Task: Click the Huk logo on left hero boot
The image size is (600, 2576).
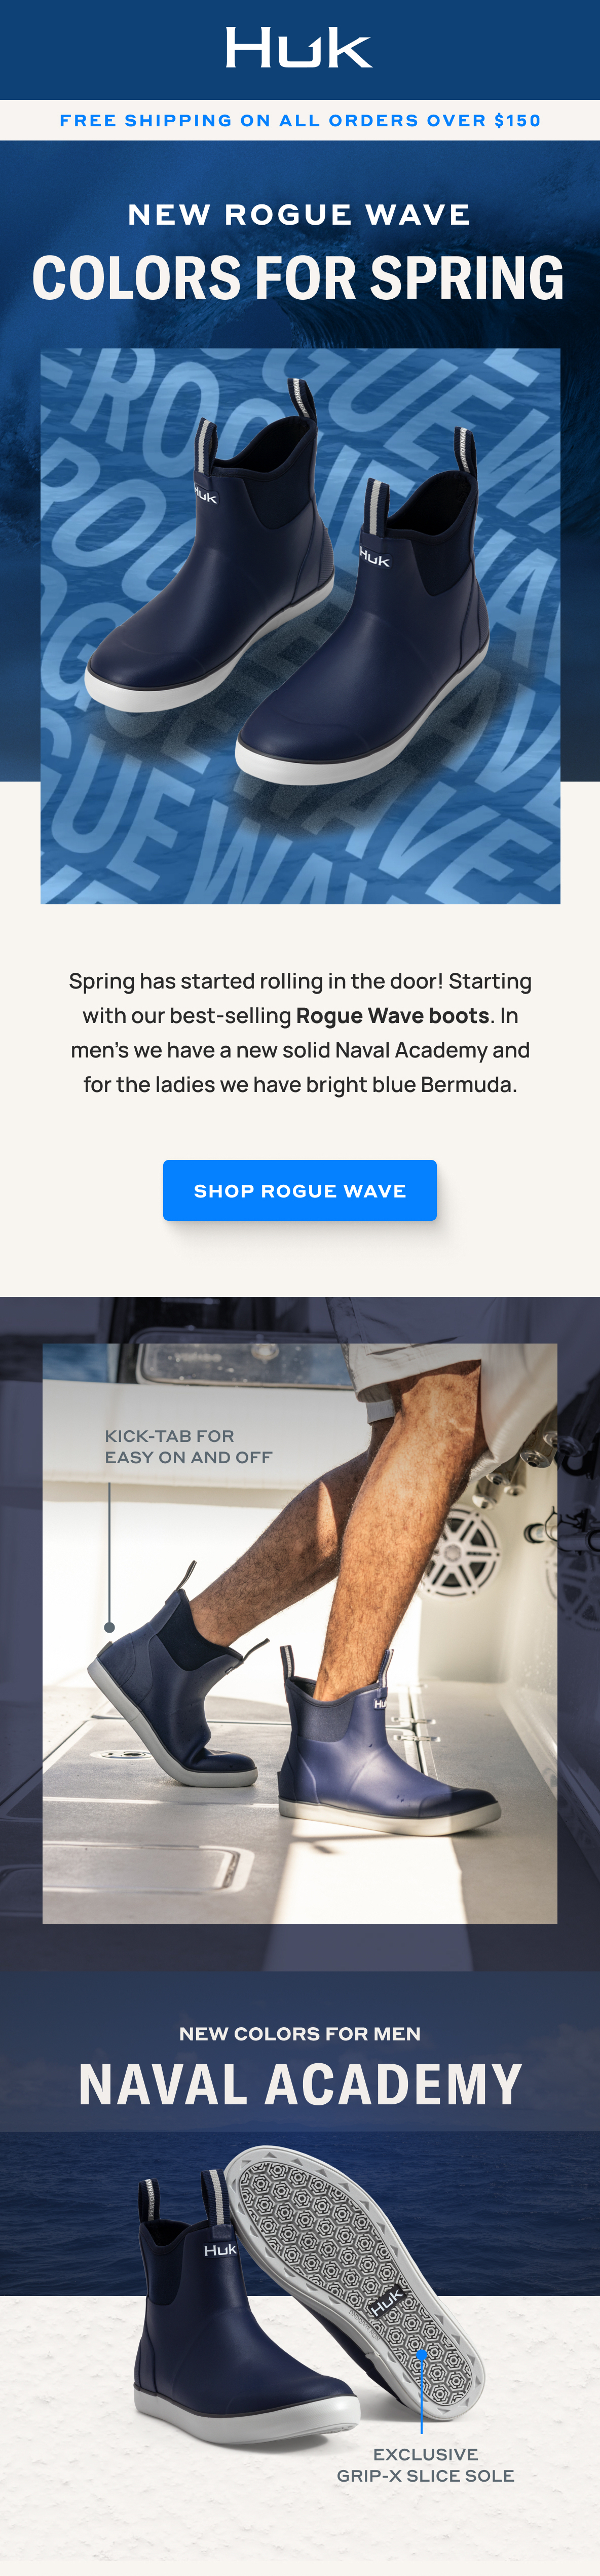Action: [205, 495]
